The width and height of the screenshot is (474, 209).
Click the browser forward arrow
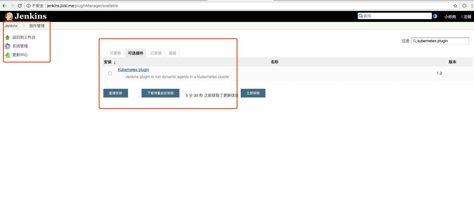pyautogui.click(x=12, y=6)
